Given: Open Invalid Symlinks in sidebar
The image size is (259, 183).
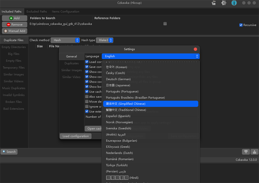Looking at the screenshot, I should (14, 95).
